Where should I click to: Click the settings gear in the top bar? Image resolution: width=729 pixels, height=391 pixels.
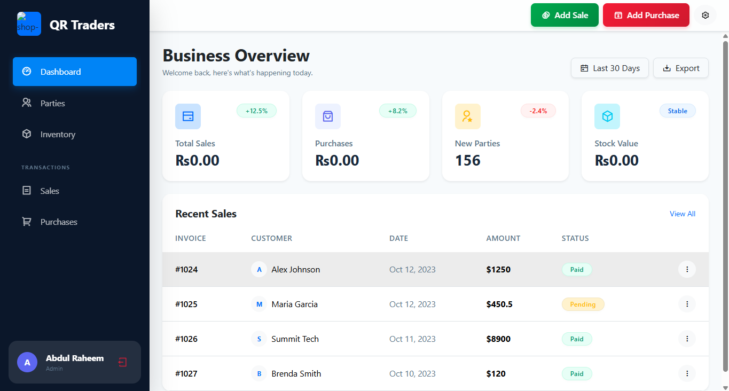tap(705, 15)
